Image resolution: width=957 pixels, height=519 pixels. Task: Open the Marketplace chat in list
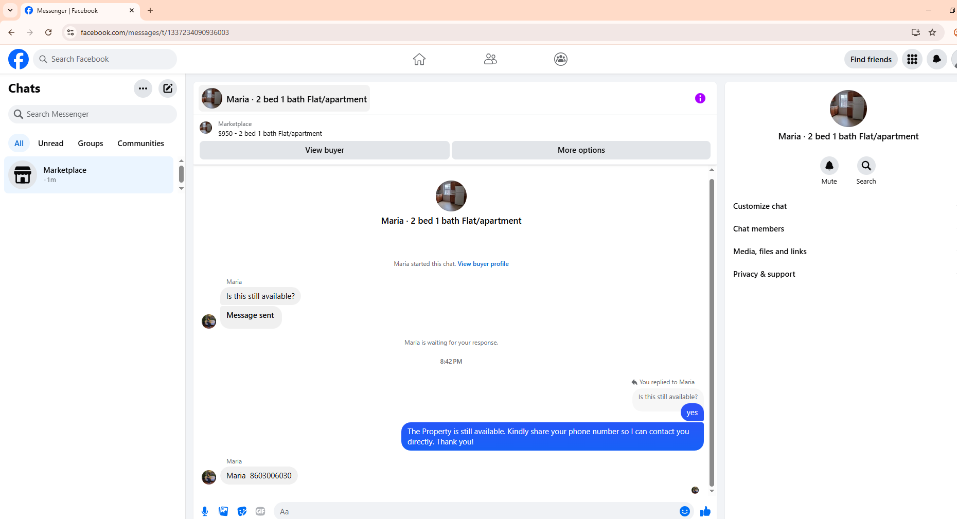pyautogui.click(x=89, y=175)
